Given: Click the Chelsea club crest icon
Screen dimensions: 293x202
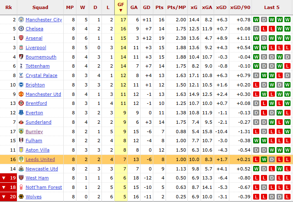Looking at the screenshot, I should click(x=21, y=29).
